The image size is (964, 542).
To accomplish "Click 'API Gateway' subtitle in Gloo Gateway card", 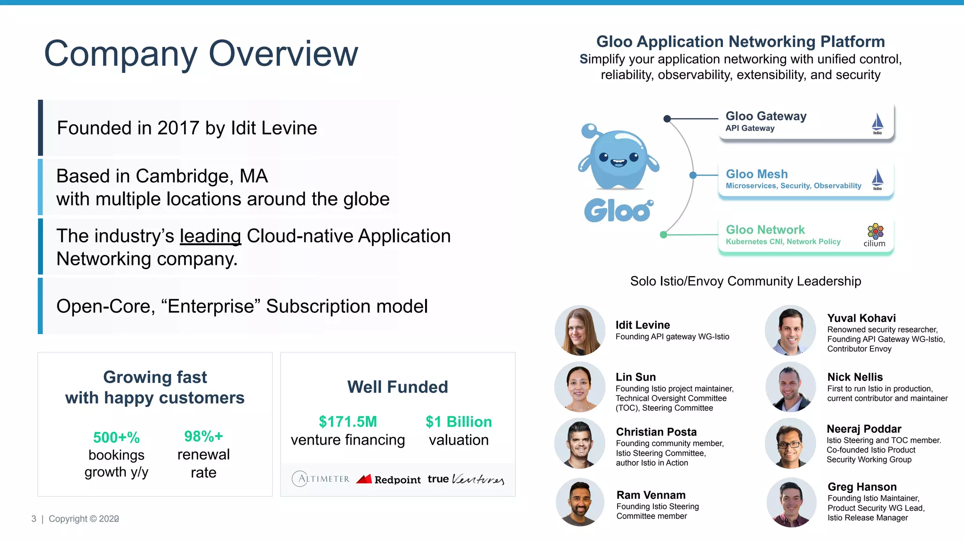I will 750,128.
